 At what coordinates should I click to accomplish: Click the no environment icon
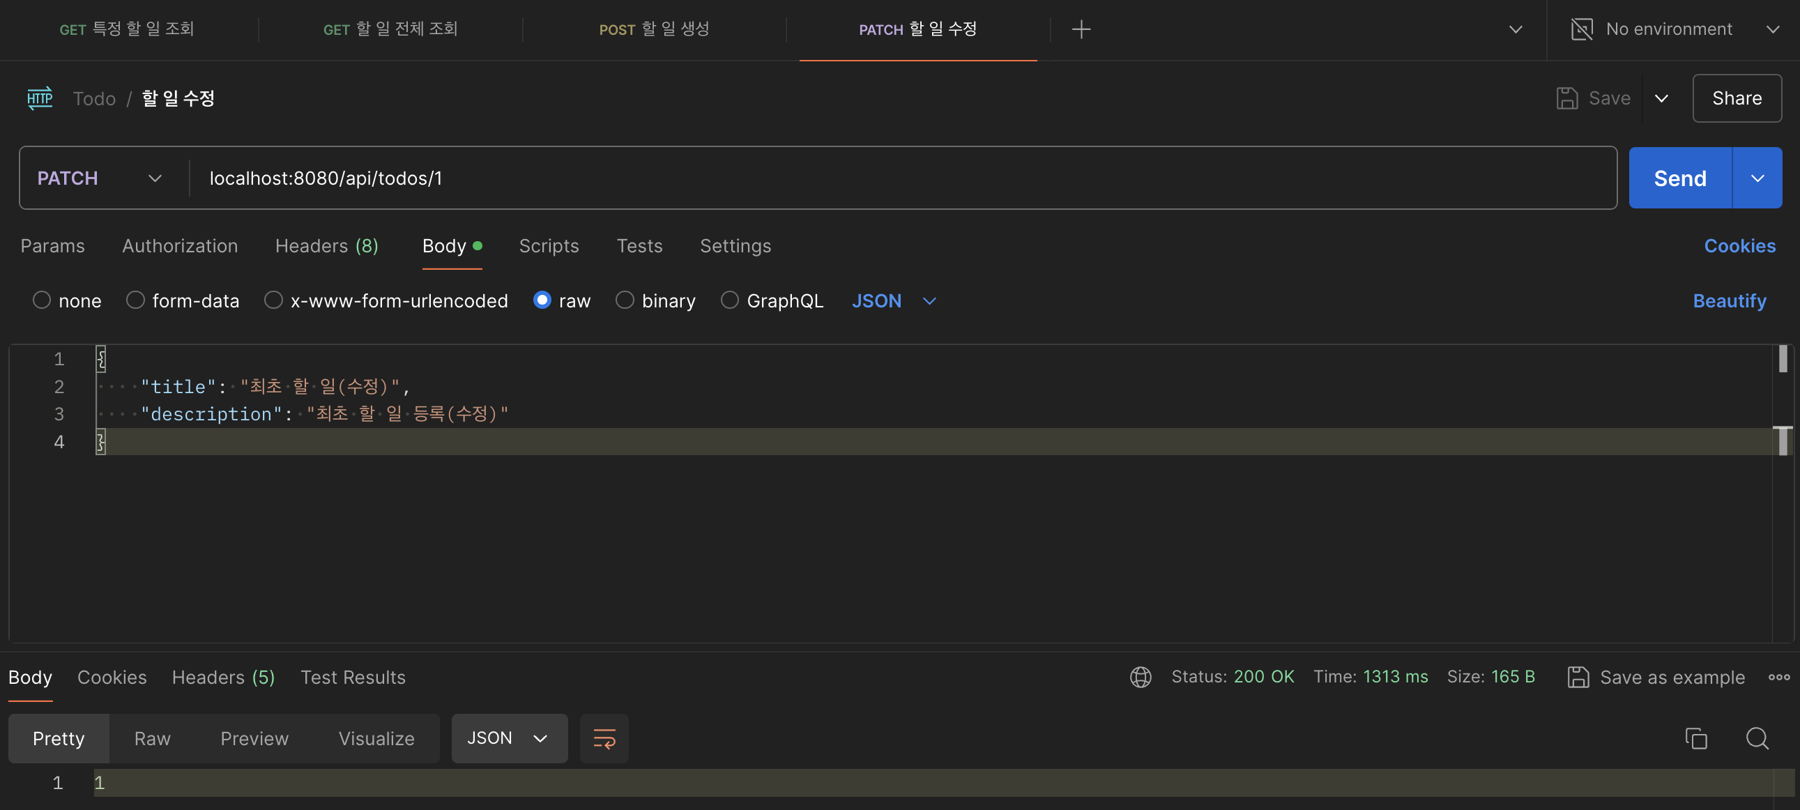point(1582,29)
